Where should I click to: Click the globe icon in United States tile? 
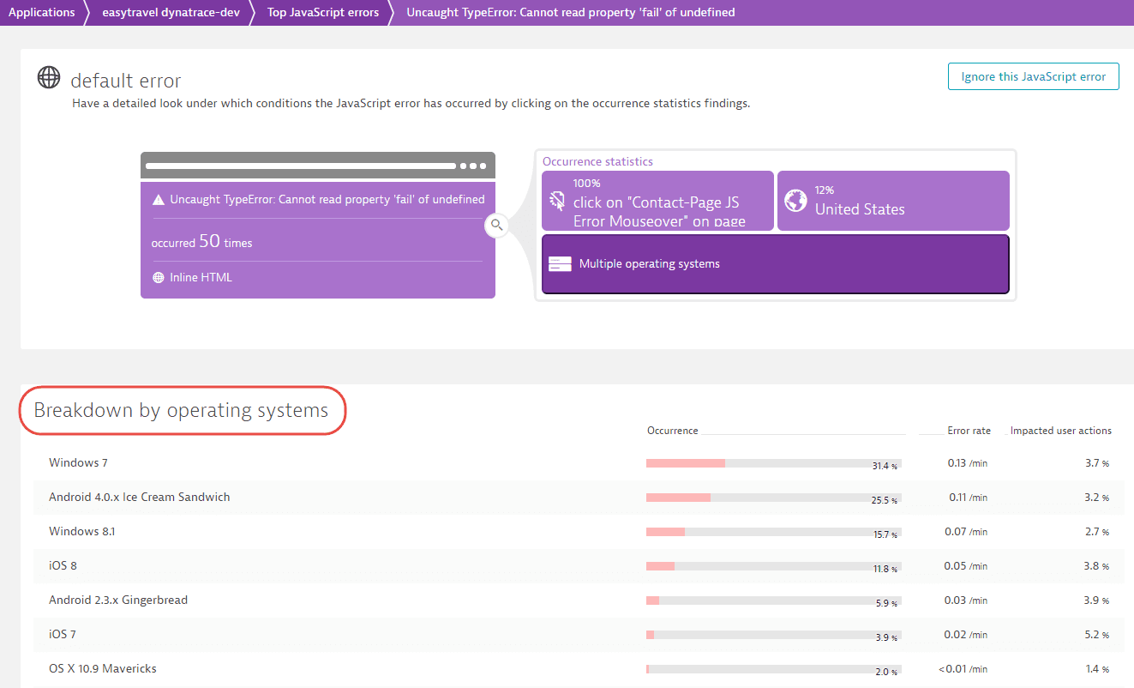coord(795,202)
